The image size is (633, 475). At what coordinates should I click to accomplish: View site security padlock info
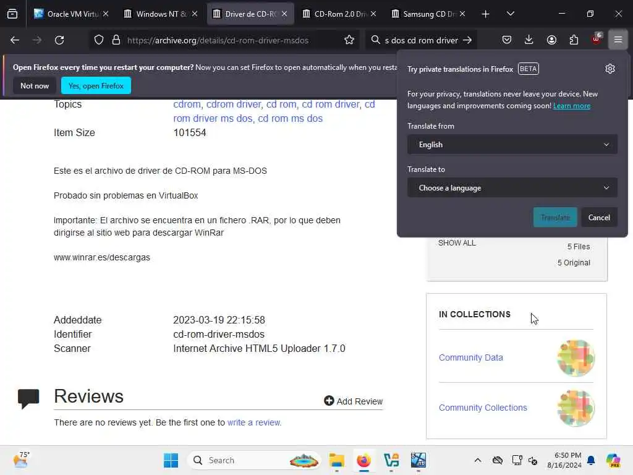coord(116,40)
